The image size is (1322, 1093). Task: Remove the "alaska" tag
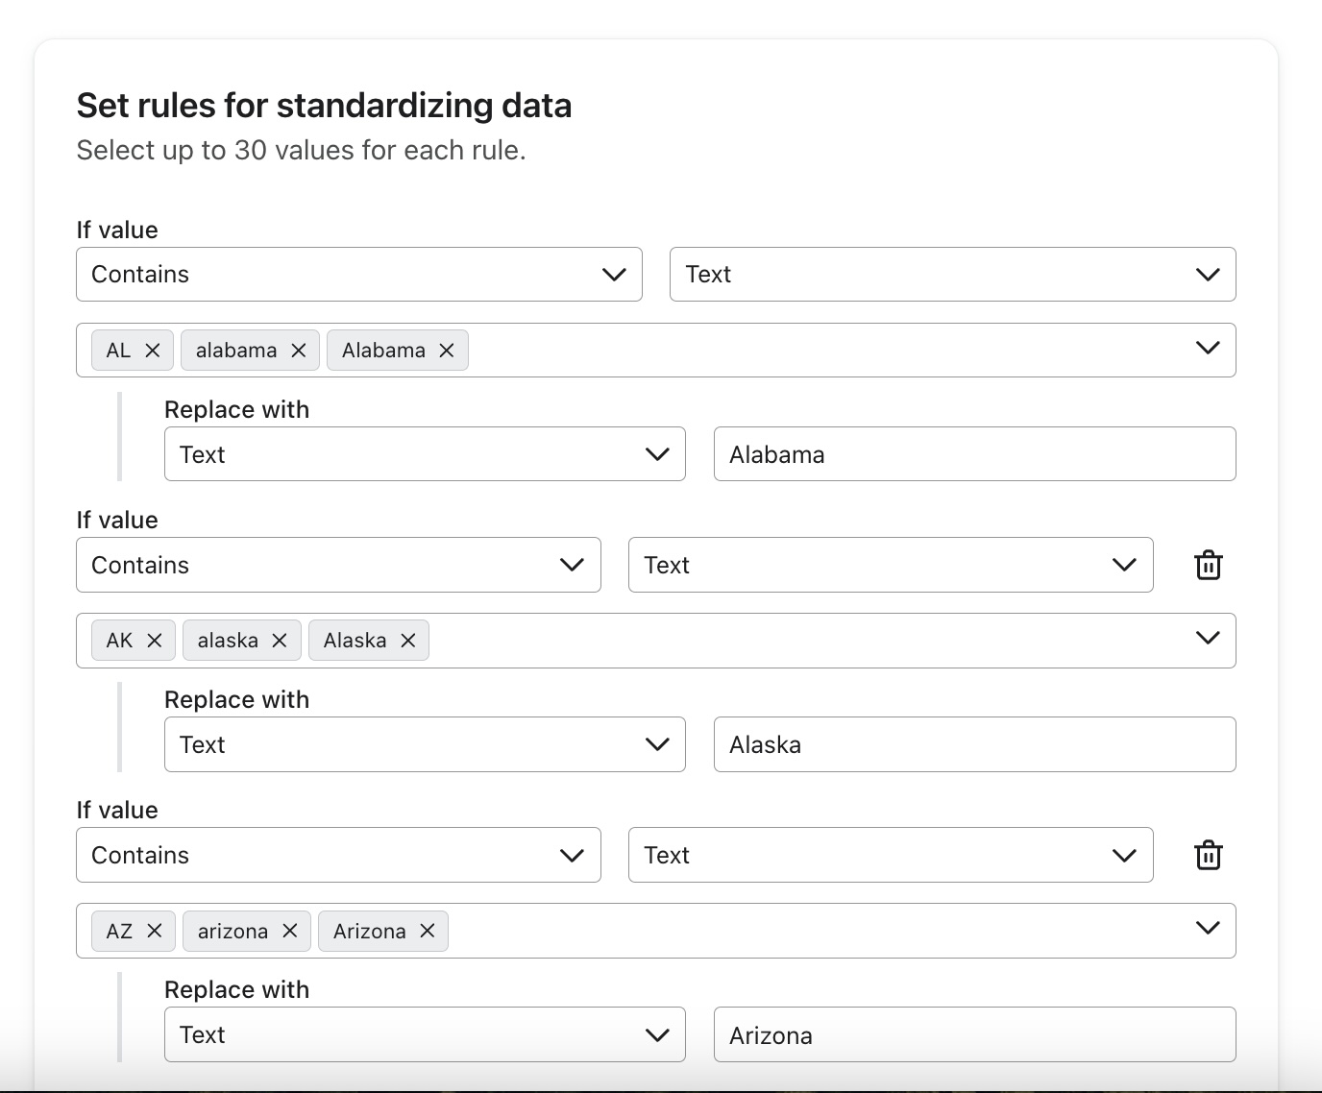[x=280, y=640]
